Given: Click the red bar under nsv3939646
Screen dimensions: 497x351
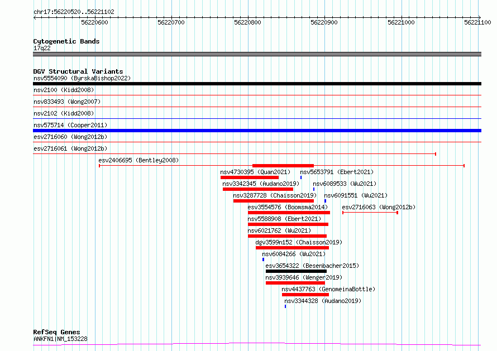Looking at the screenshot, I should click(x=295, y=283).
